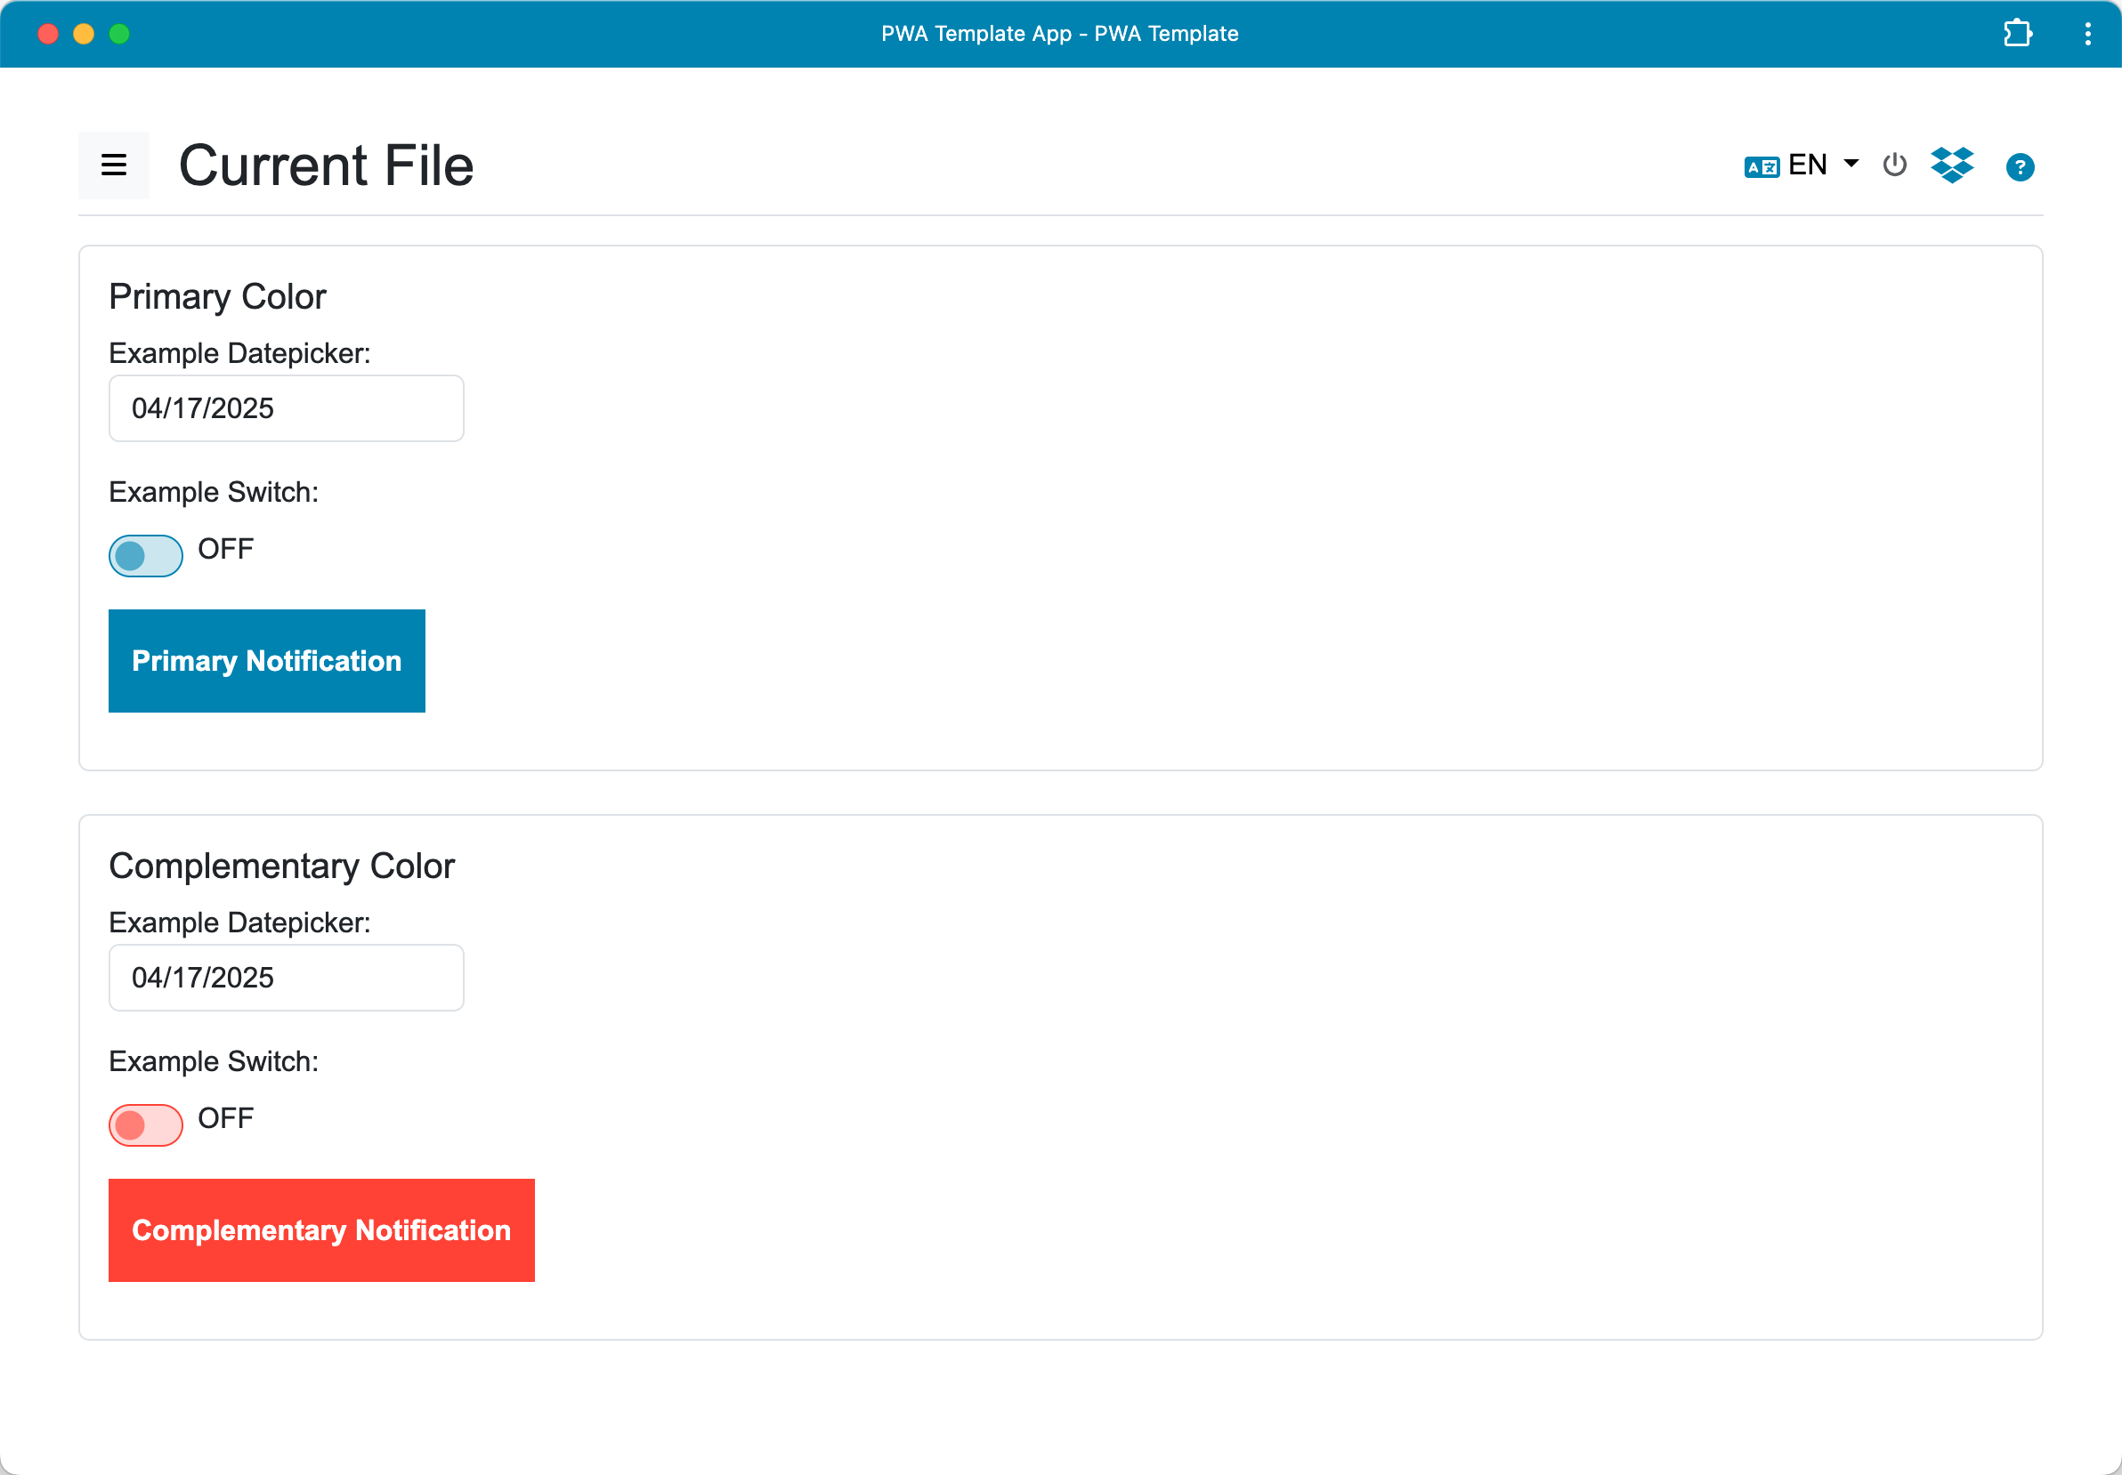Click OFF label beside the red switch
Image resolution: width=2122 pixels, height=1475 pixels.
225,1117
